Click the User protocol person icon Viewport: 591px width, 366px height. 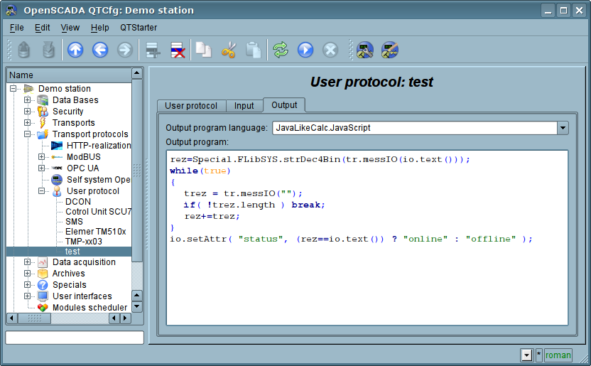click(x=57, y=191)
